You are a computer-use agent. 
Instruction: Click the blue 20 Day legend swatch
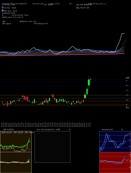pyautogui.click(x=3, y=4)
